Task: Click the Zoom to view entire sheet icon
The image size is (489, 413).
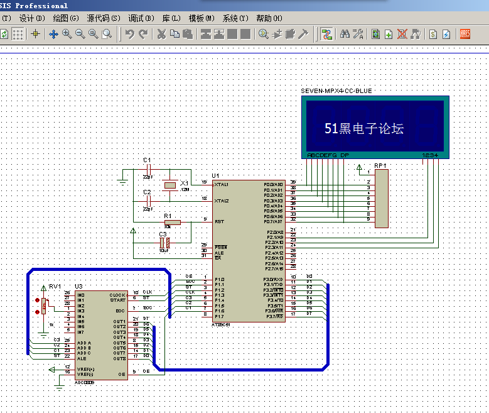Action: (x=94, y=34)
